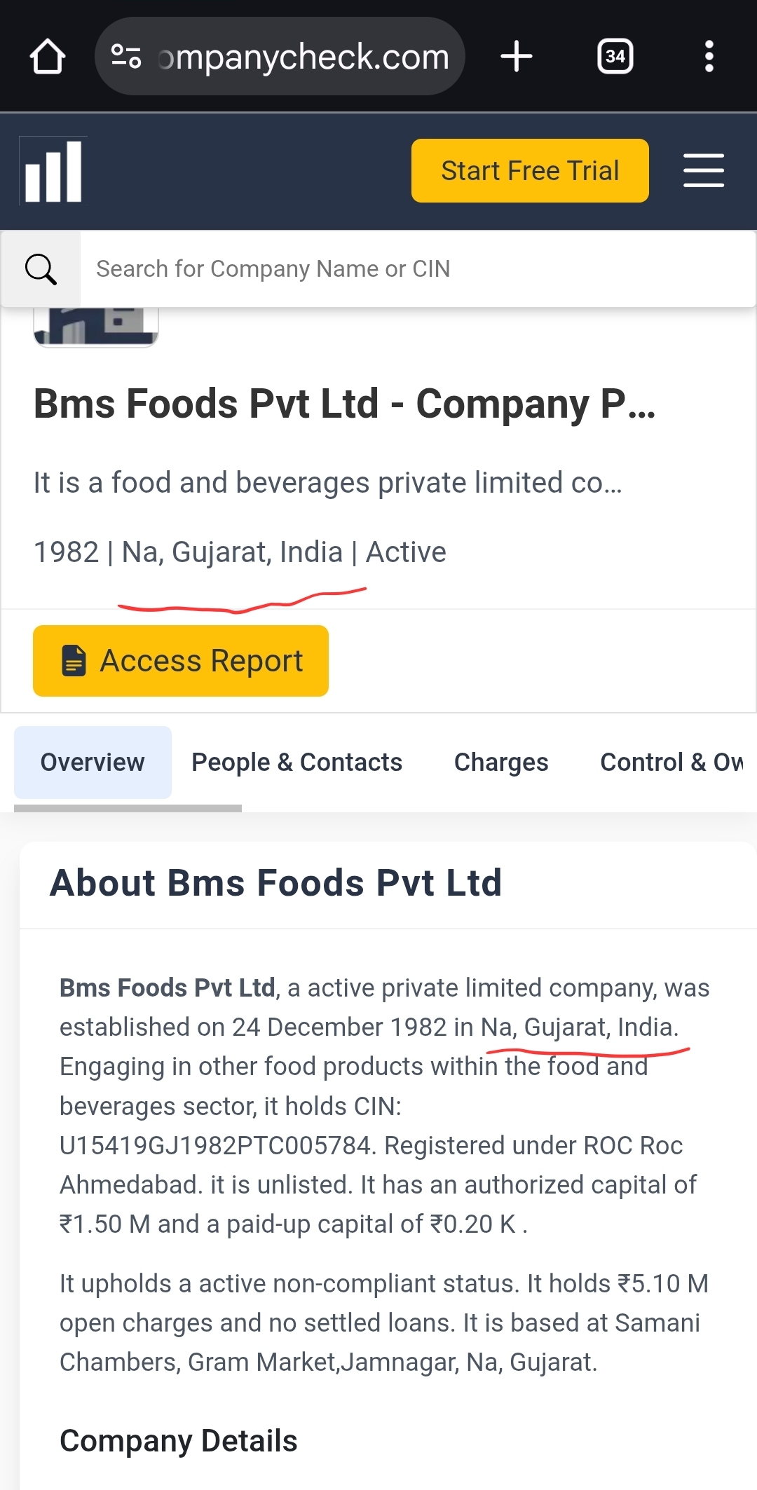The image size is (757, 1490).
Task: Click the Access Report button
Action: pos(181,661)
